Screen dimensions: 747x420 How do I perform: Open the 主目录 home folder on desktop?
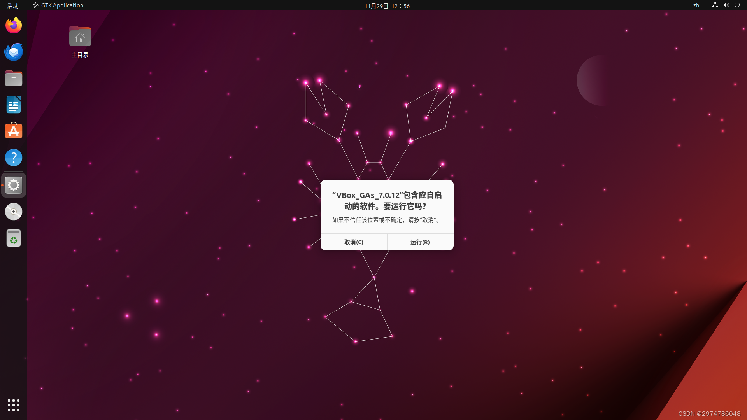[x=80, y=42]
